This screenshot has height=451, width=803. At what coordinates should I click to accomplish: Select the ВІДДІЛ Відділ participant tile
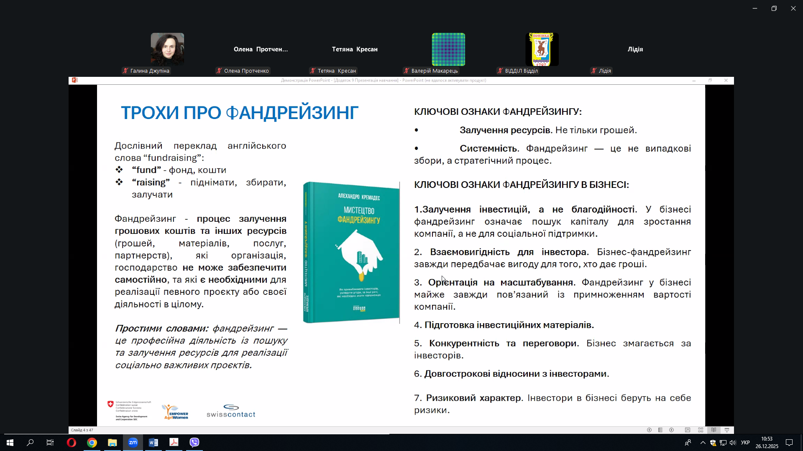(x=542, y=49)
